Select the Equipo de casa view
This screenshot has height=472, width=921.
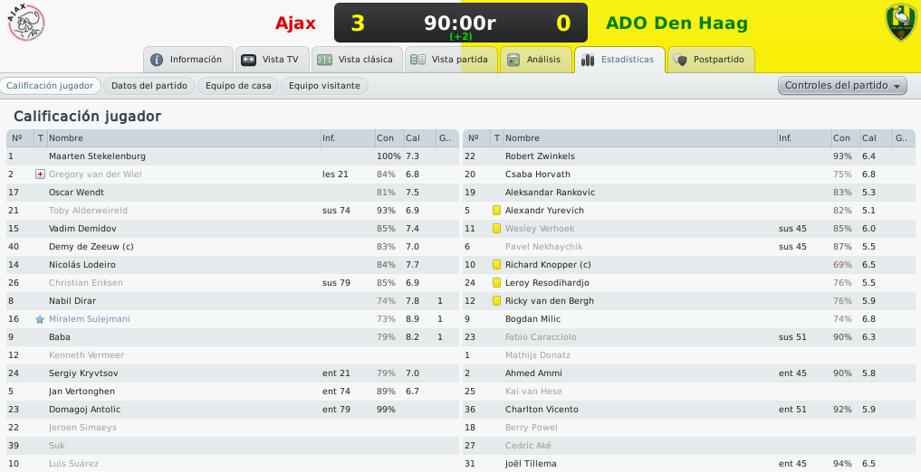pos(238,86)
